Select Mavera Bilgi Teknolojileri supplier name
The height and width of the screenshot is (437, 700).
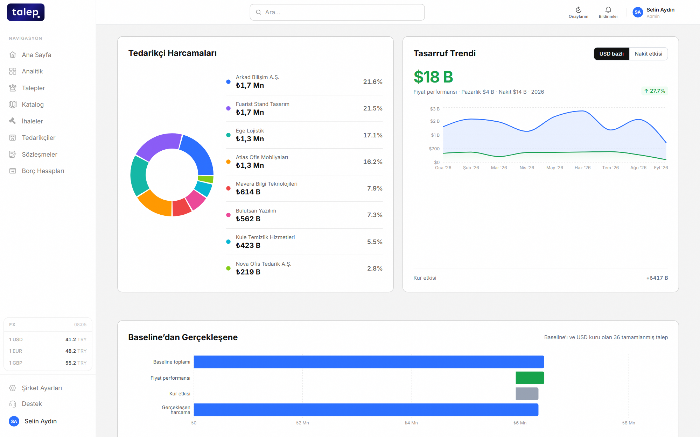pyautogui.click(x=267, y=184)
